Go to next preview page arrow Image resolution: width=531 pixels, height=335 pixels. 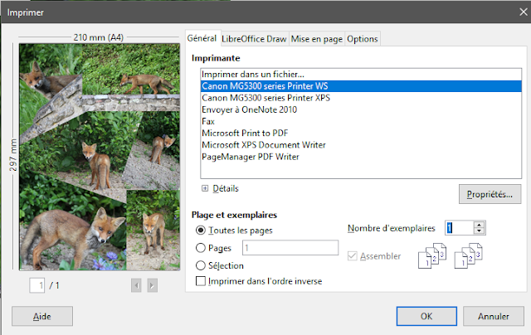[x=152, y=285]
